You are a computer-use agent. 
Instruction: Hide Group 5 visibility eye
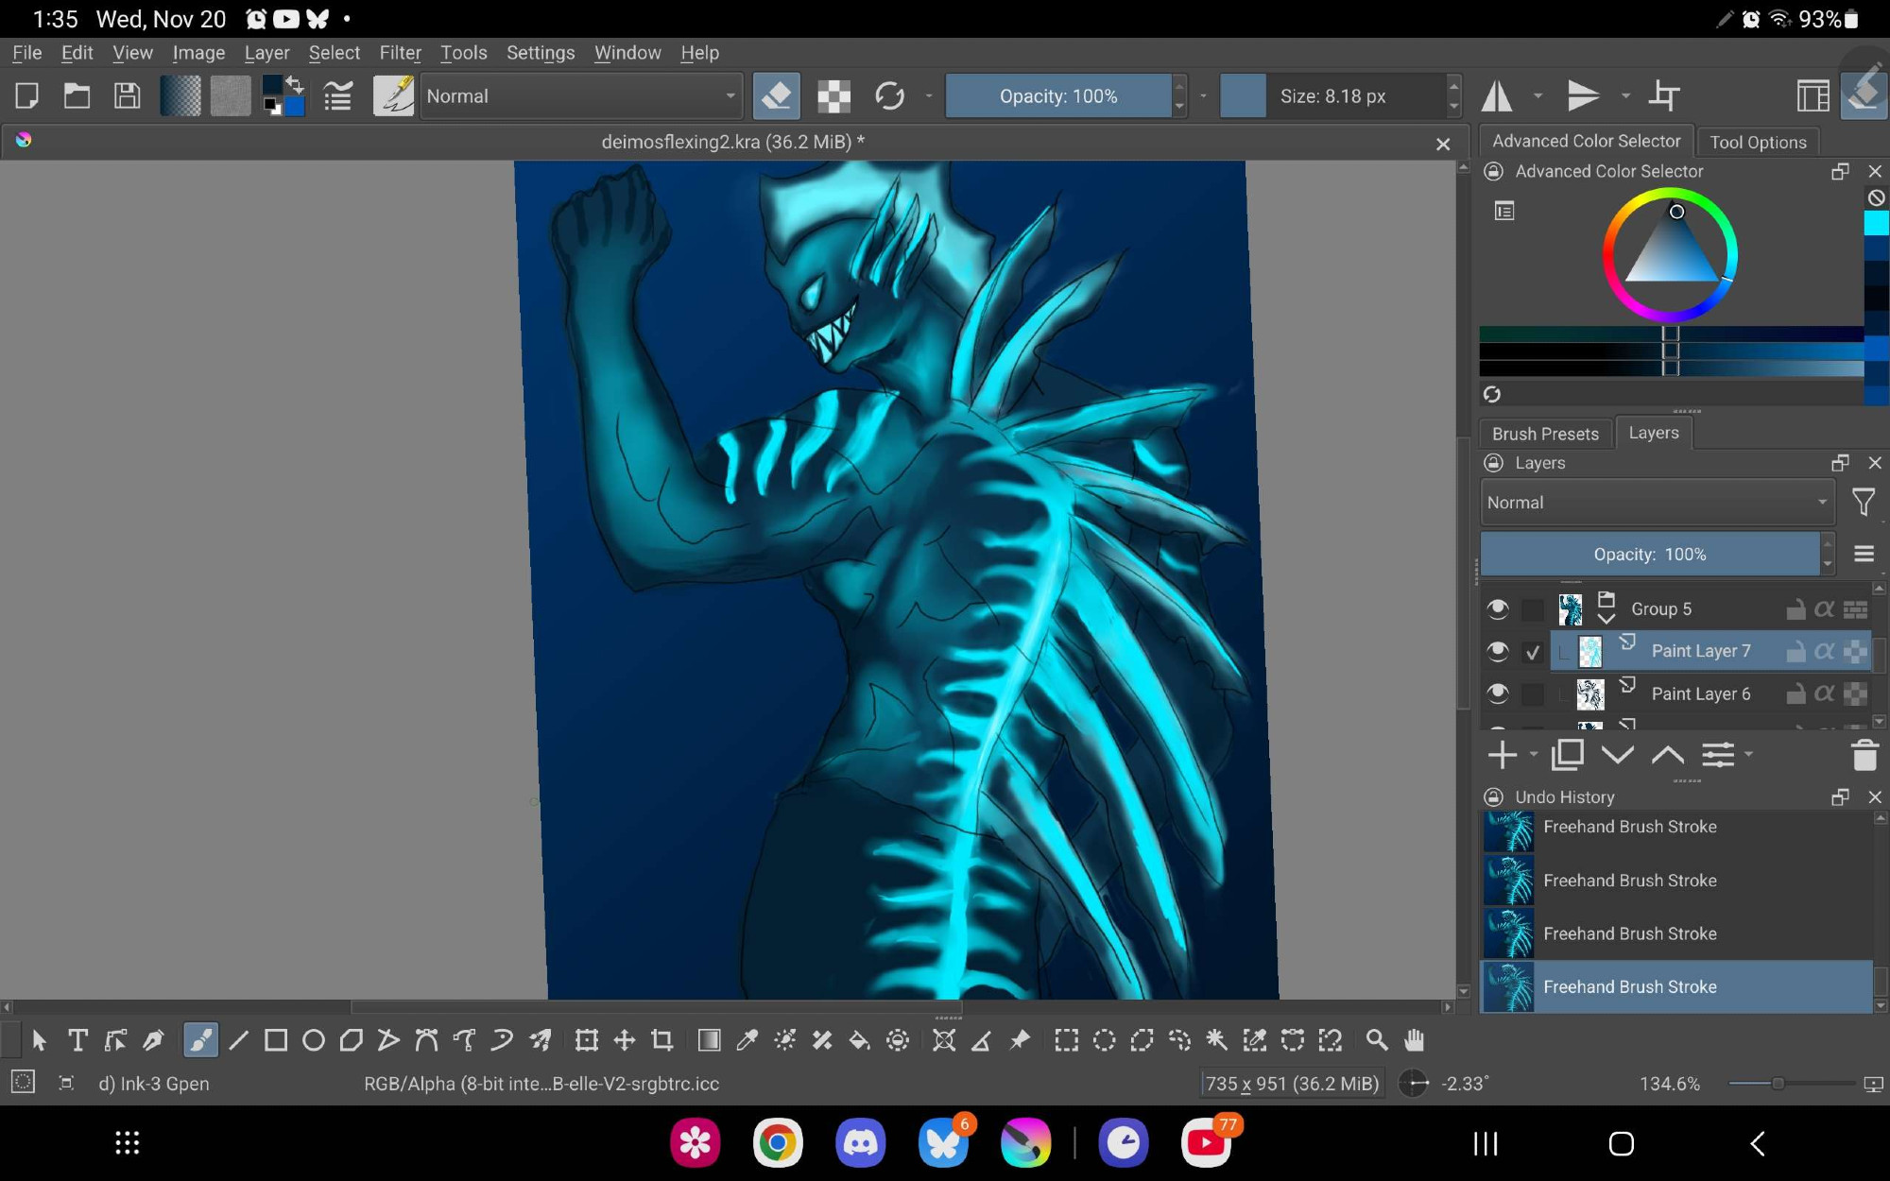(x=1497, y=609)
